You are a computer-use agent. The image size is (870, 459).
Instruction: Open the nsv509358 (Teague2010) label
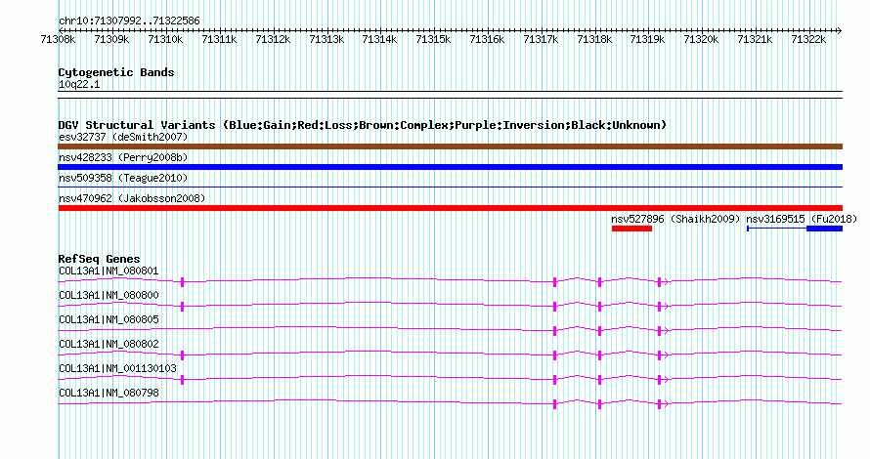coord(123,178)
